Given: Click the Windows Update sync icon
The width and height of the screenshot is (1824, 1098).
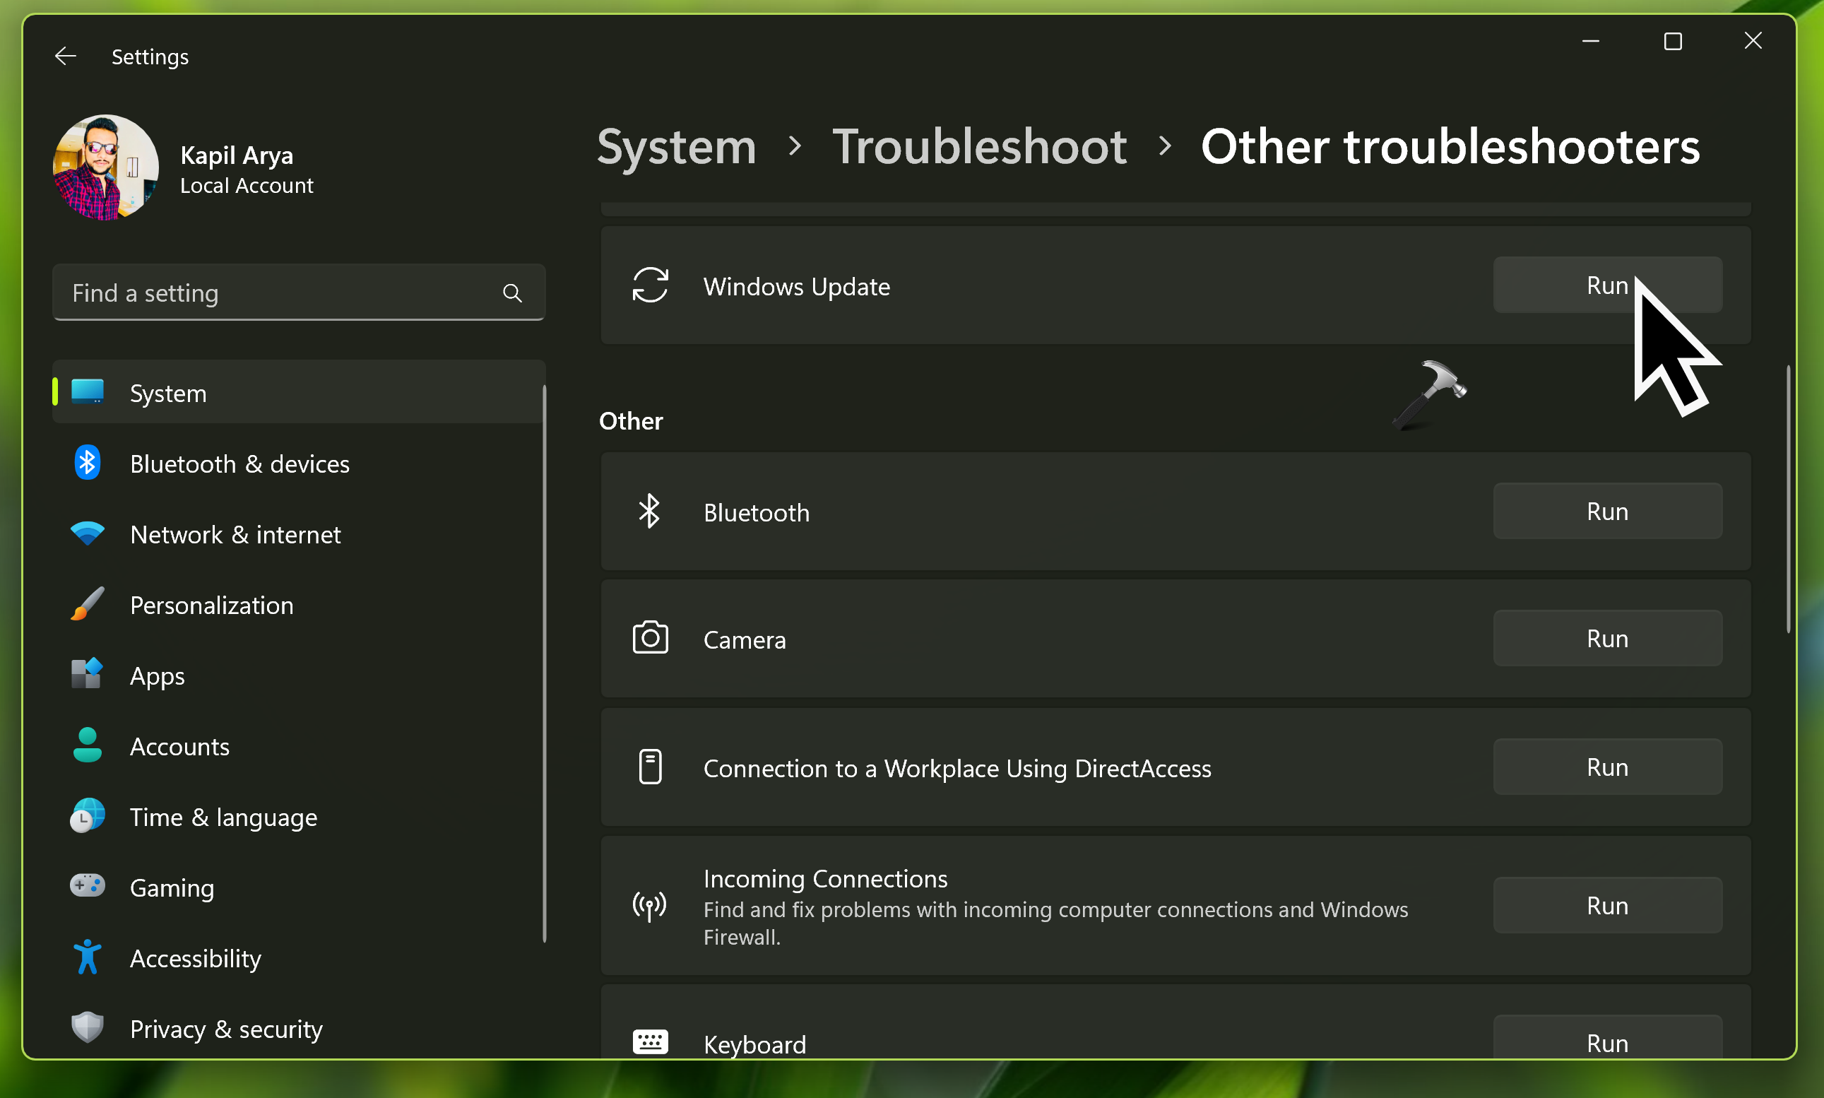Looking at the screenshot, I should coord(649,285).
